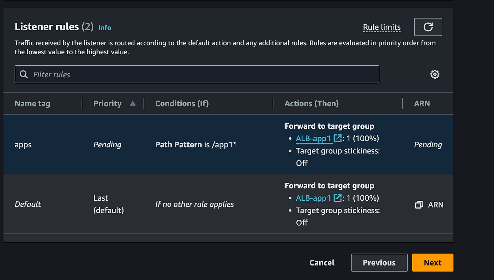The image size is (494, 280).
Task: Click the Filter rules search field
Action: coord(197,74)
